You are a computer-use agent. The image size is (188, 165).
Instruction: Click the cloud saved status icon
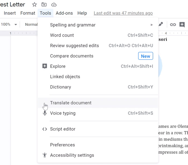point(54,5)
